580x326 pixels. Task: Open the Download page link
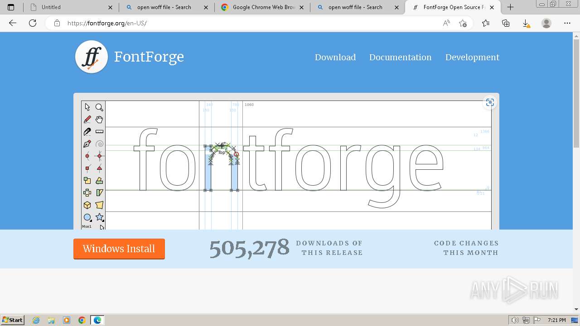click(335, 58)
